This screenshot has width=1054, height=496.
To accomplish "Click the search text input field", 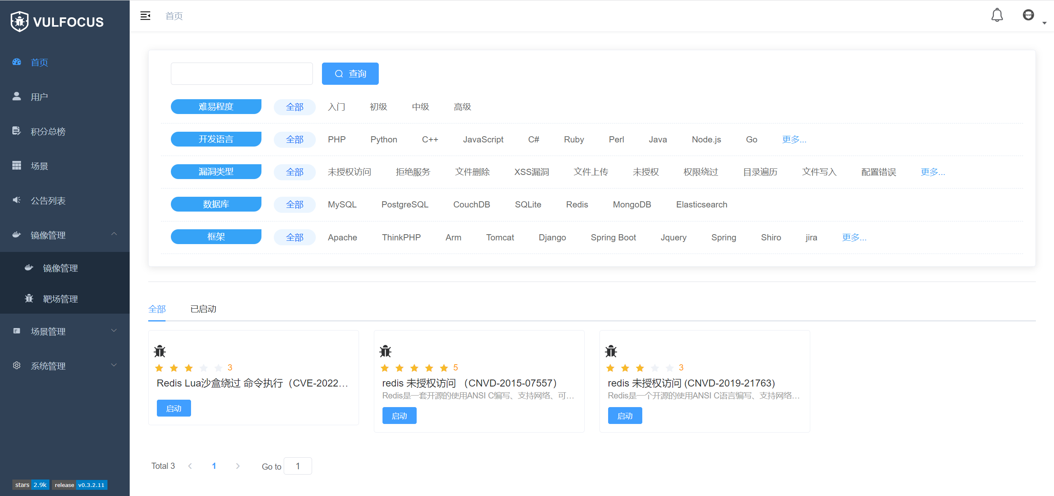I will tap(242, 74).
